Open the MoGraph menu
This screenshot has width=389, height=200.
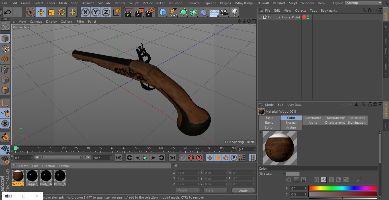[175, 3]
